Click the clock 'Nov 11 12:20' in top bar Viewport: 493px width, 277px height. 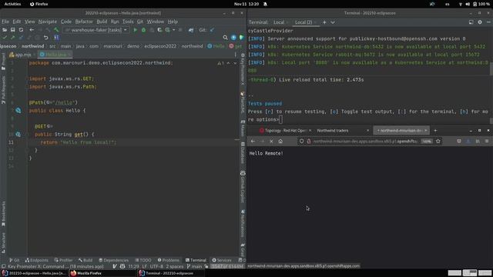[x=246, y=4]
